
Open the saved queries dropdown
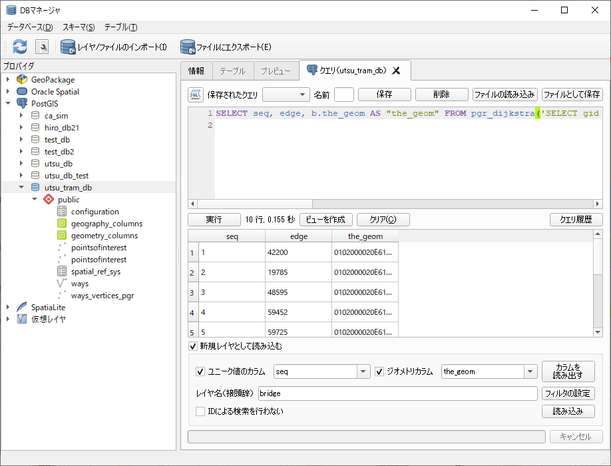click(x=286, y=95)
